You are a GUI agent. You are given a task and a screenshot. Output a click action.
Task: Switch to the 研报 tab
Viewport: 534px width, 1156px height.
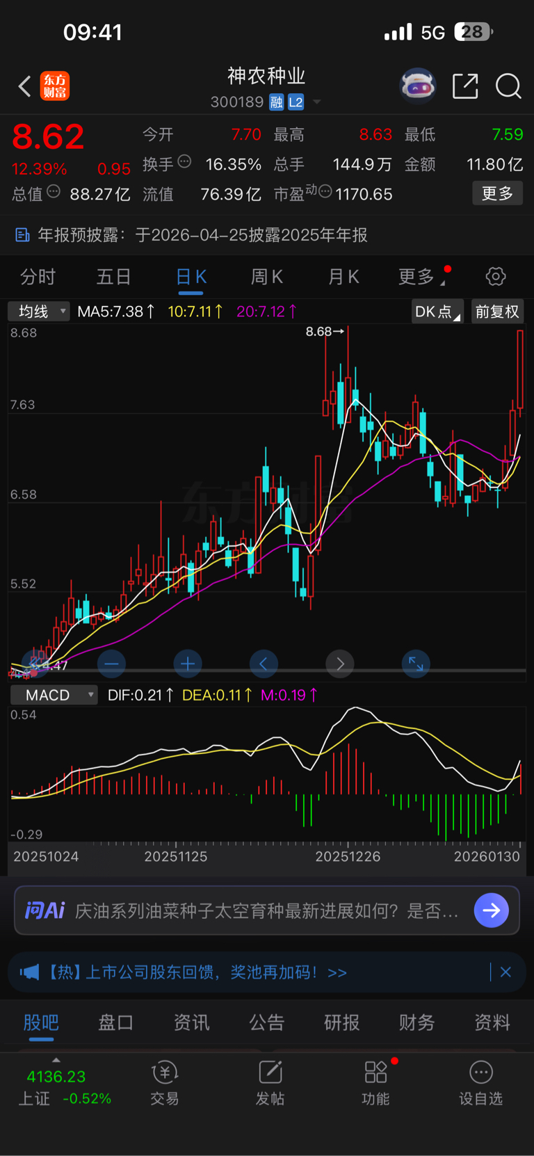tap(342, 1022)
